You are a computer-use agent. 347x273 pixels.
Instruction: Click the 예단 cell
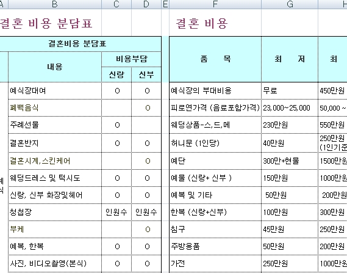tap(215, 161)
